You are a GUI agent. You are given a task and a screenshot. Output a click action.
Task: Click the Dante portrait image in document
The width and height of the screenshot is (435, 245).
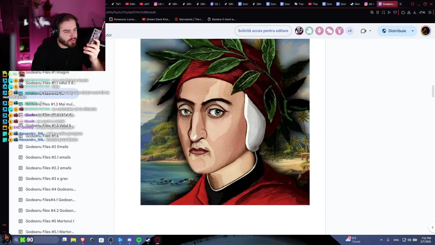point(225,122)
